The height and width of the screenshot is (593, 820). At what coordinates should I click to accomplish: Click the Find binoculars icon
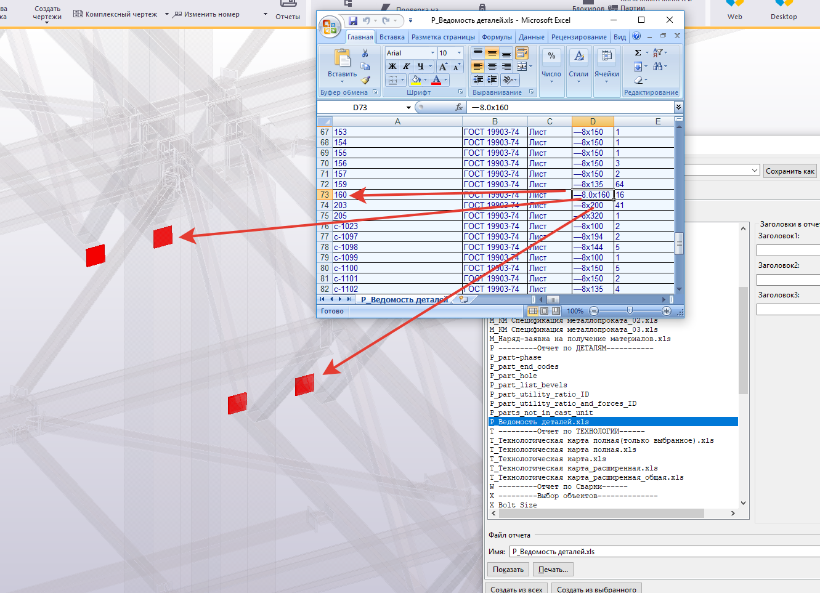657,67
